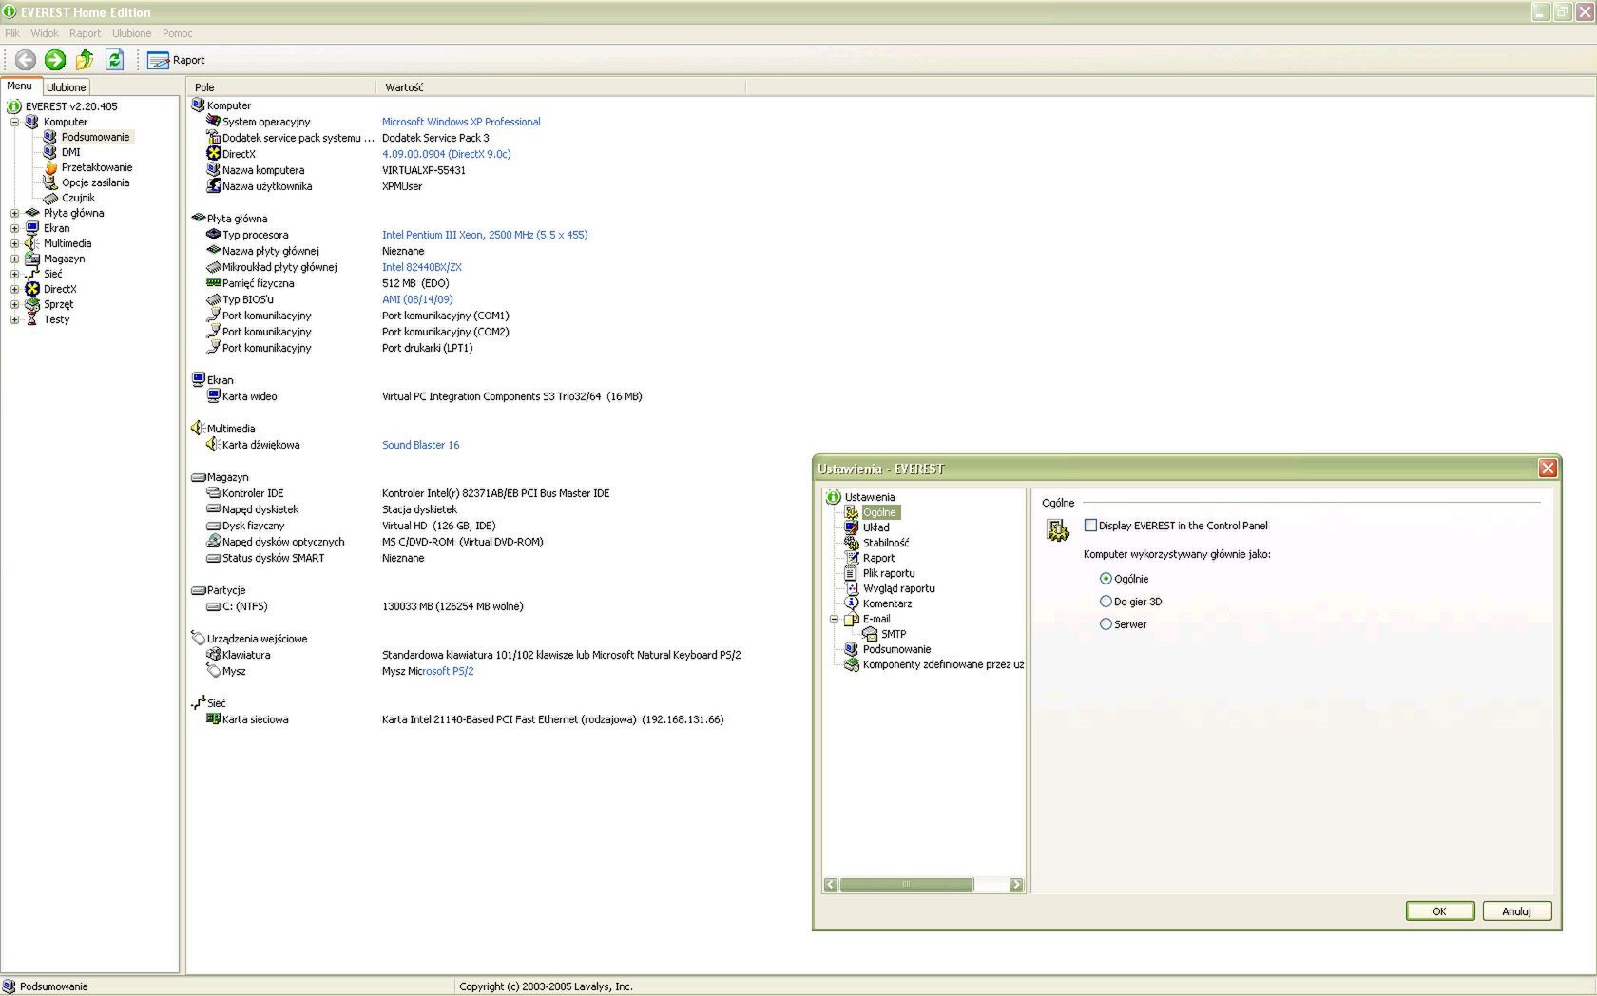
Task: Click the Komentarz icon in settings tree
Action: point(852,603)
